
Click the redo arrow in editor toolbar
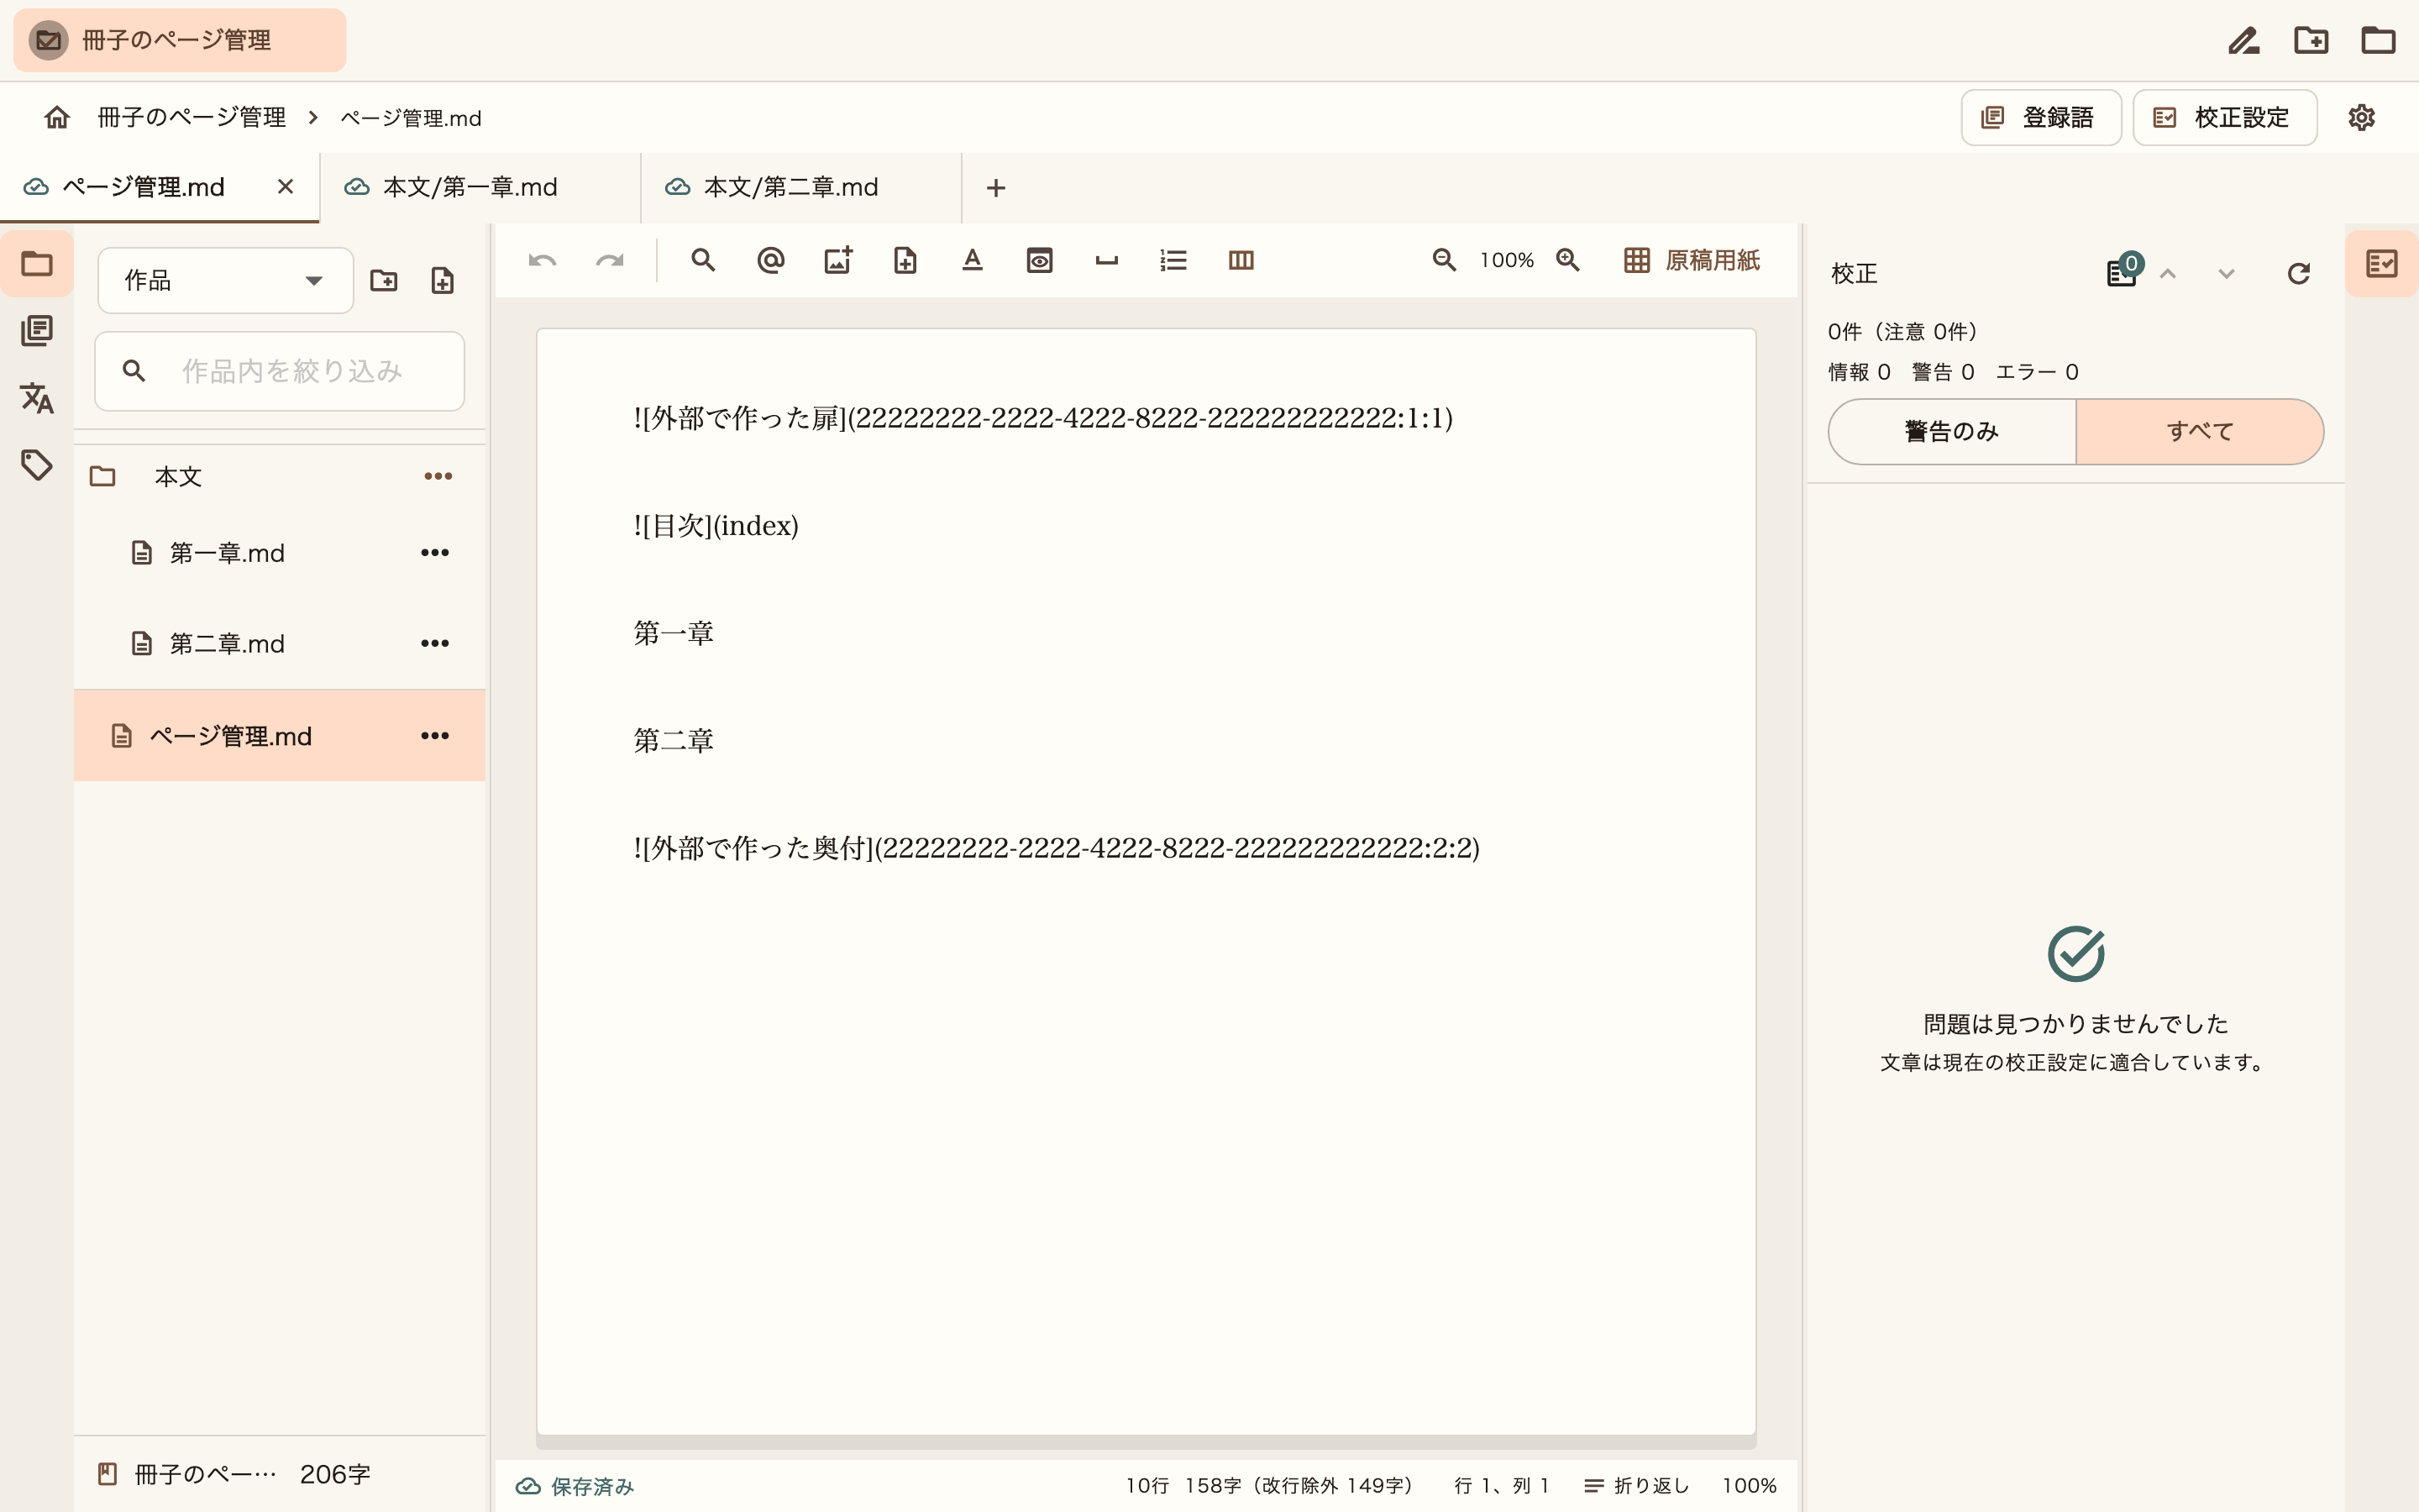coord(609,261)
